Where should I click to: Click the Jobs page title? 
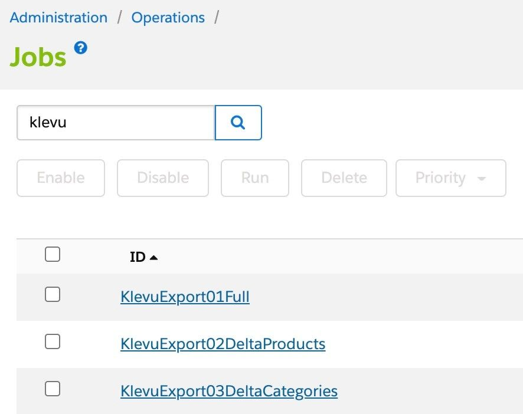pos(38,57)
